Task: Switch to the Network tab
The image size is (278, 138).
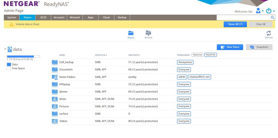Action: [x=75, y=17]
